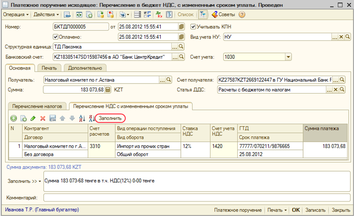Switch to the Перечисление налогов tab

tap(38, 106)
